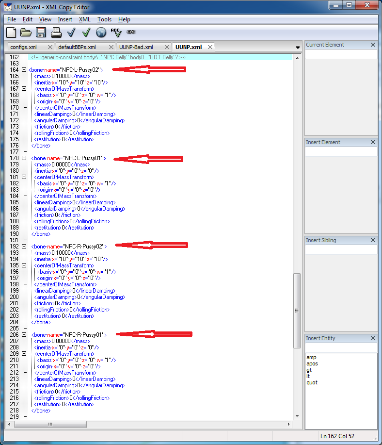382x445 pixels.
Task: Click the Insert Entity input field
Action: 341,347
